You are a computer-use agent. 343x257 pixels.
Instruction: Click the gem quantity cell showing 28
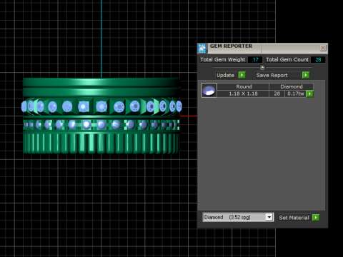(277, 94)
